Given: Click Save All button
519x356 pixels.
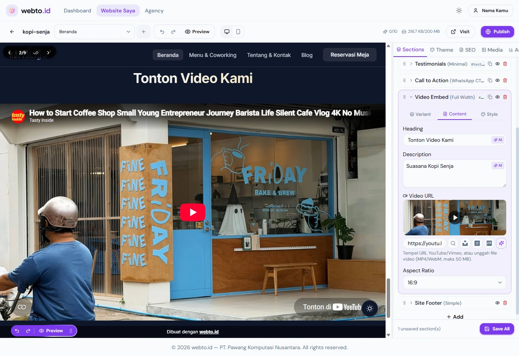Looking at the screenshot, I should (x=497, y=329).
